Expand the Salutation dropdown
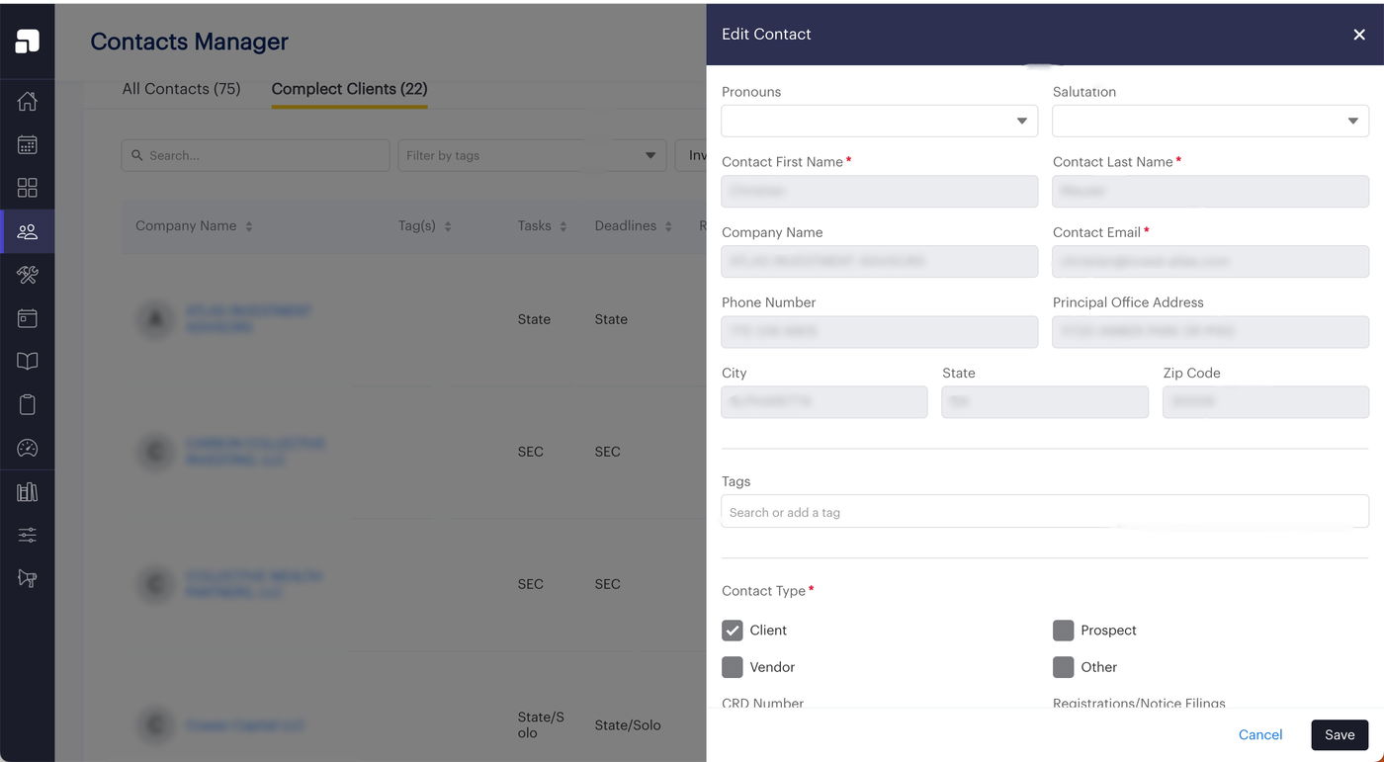This screenshot has height=762, width=1384. (x=1210, y=122)
